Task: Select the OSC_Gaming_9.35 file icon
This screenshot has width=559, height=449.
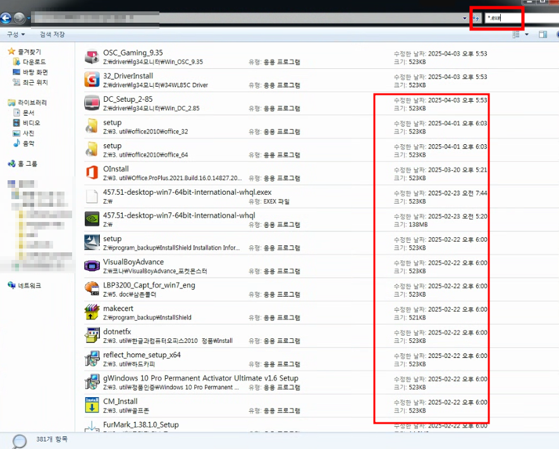Action: click(92, 57)
